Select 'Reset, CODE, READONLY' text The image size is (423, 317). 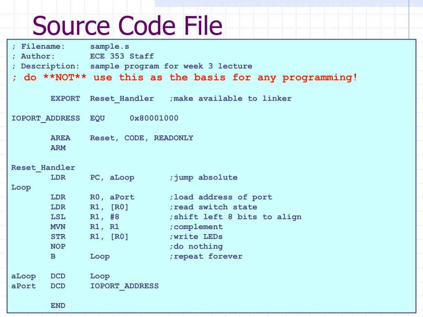(x=142, y=138)
